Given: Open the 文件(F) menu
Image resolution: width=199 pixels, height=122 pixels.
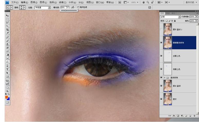Looking at the screenshot, I should [x=15, y=2].
